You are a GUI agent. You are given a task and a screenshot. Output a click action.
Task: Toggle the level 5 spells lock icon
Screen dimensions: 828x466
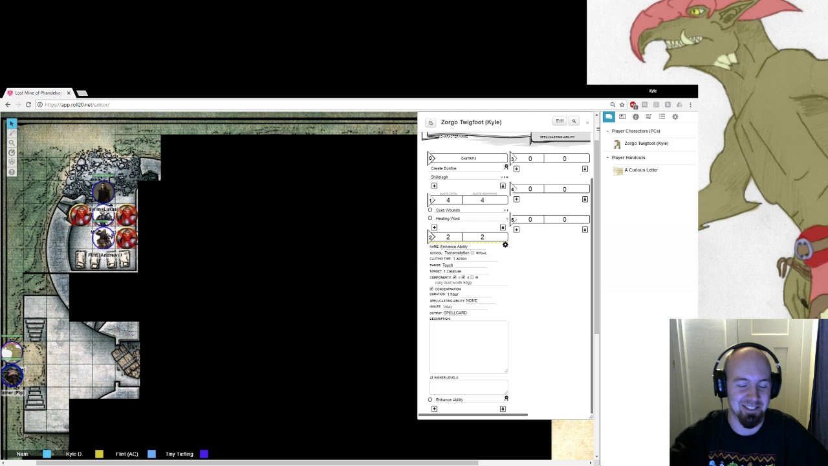(585, 230)
